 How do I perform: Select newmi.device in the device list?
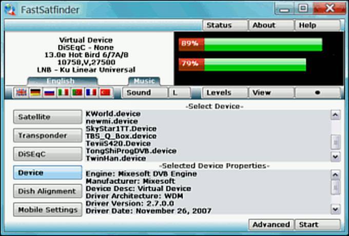tap(112, 121)
